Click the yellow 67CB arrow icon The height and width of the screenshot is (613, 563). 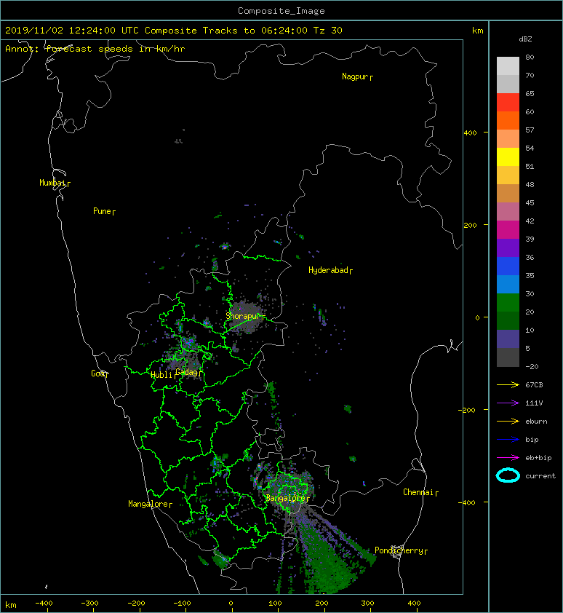pyautogui.click(x=508, y=384)
